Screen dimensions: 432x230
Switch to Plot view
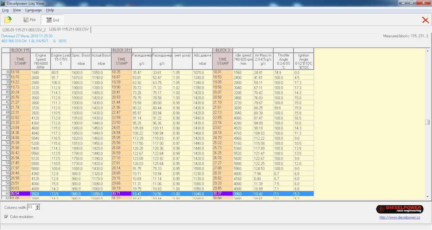29,20
